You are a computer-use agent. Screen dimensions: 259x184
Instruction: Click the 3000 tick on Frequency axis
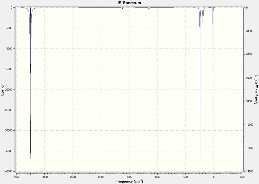click(45, 177)
